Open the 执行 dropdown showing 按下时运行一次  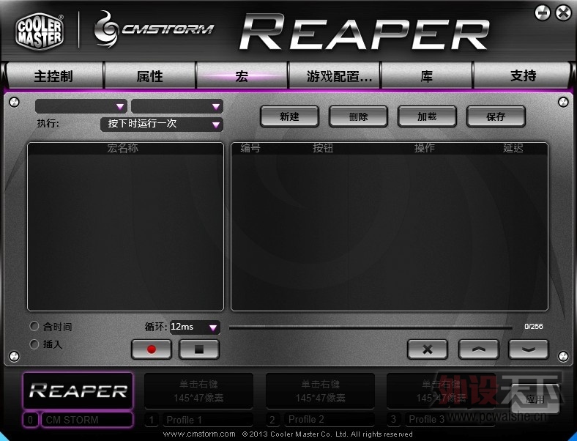tap(162, 124)
